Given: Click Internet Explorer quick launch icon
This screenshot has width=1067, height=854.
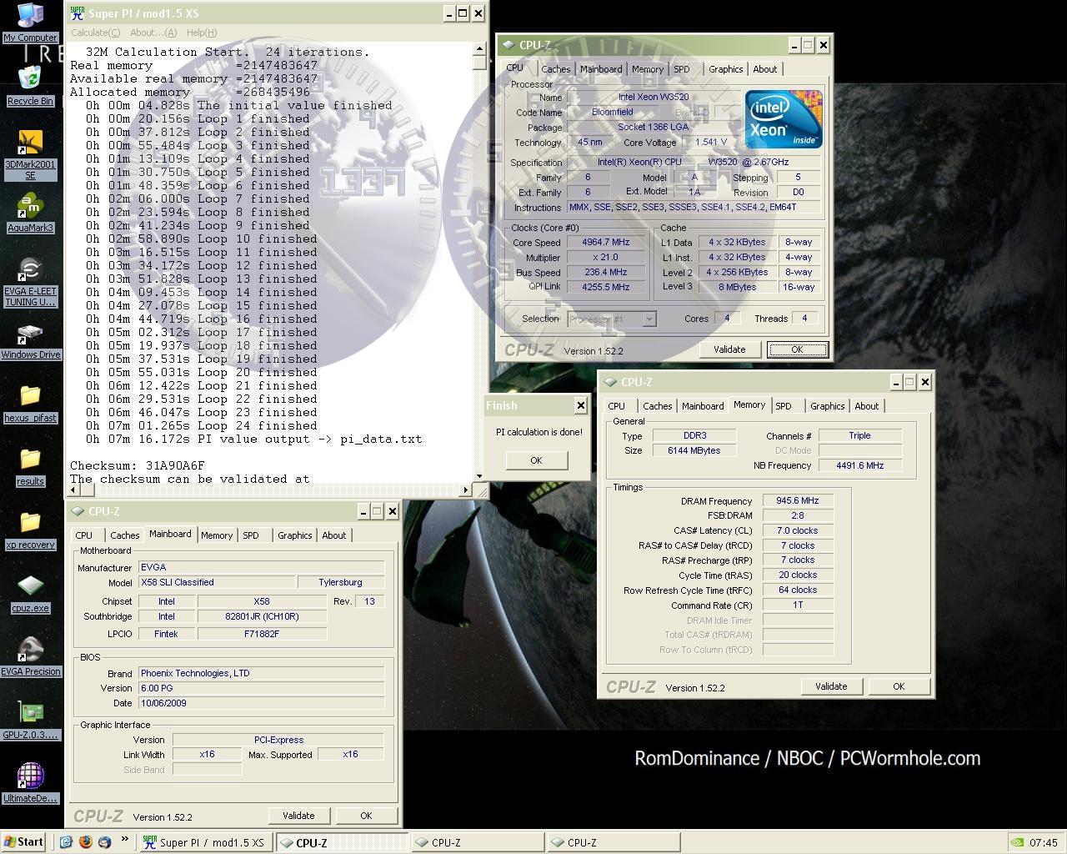Looking at the screenshot, I should tap(67, 842).
